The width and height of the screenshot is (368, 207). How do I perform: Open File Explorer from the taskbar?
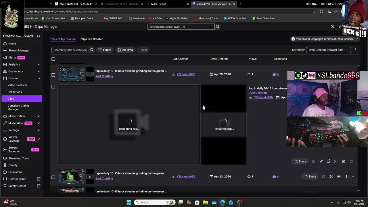click(x=206, y=202)
